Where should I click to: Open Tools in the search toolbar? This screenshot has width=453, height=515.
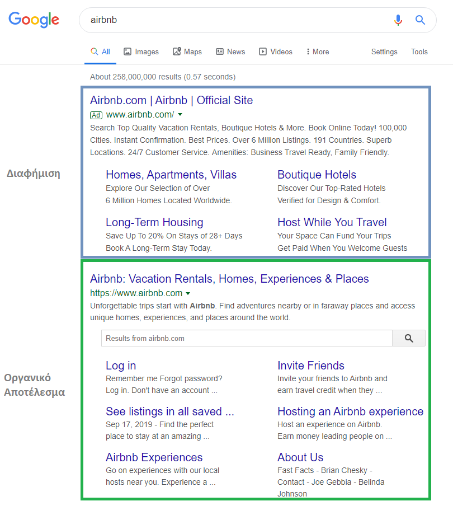419,52
